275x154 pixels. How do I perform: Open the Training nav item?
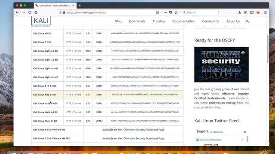pyautogui.click(x=159, y=21)
